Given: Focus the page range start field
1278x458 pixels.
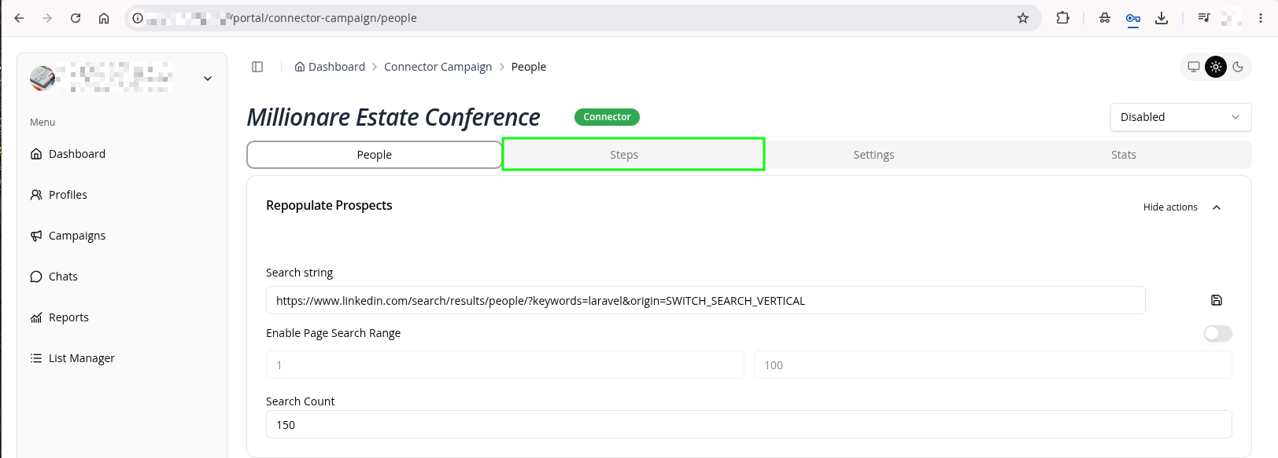Looking at the screenshot, I should (505, 365).
